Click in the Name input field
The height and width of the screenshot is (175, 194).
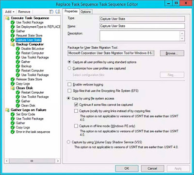pos(142,26)
